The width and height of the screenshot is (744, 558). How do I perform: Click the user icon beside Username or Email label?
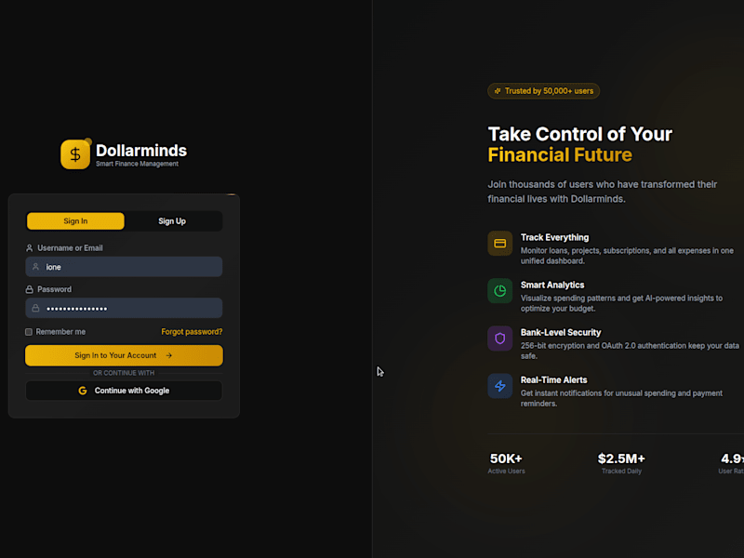pos(30,248)
